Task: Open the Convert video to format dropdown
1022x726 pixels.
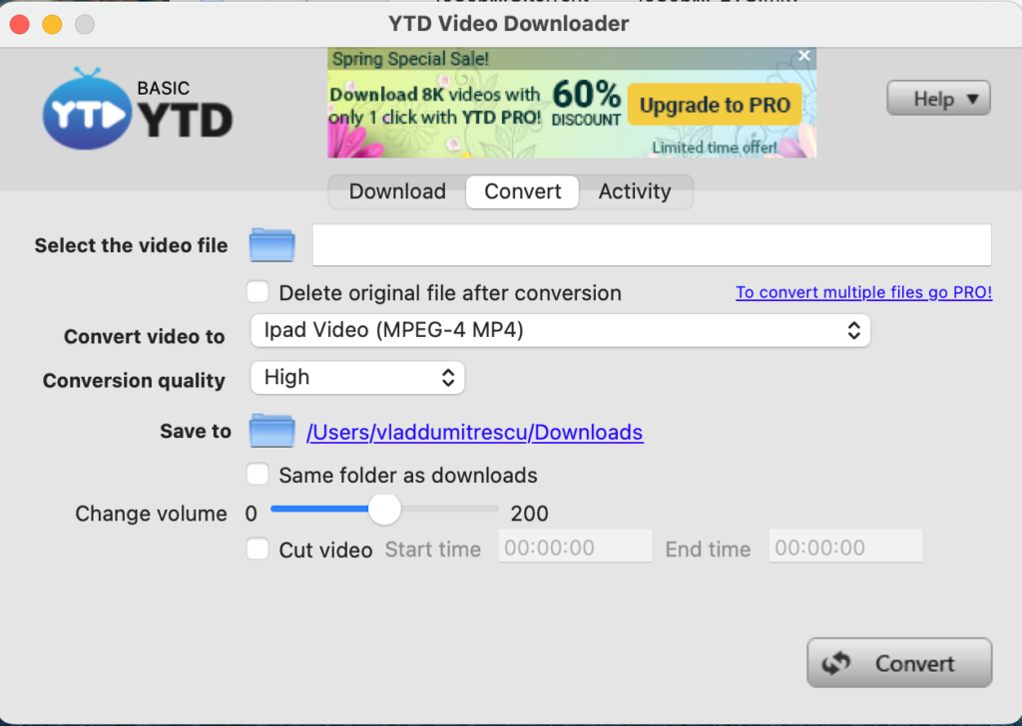Action: point(561,330)
